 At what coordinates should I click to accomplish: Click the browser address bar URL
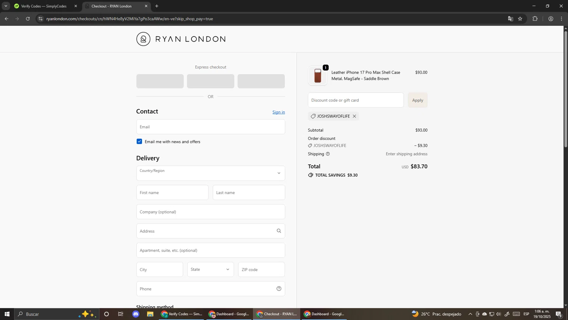point(130,19)
